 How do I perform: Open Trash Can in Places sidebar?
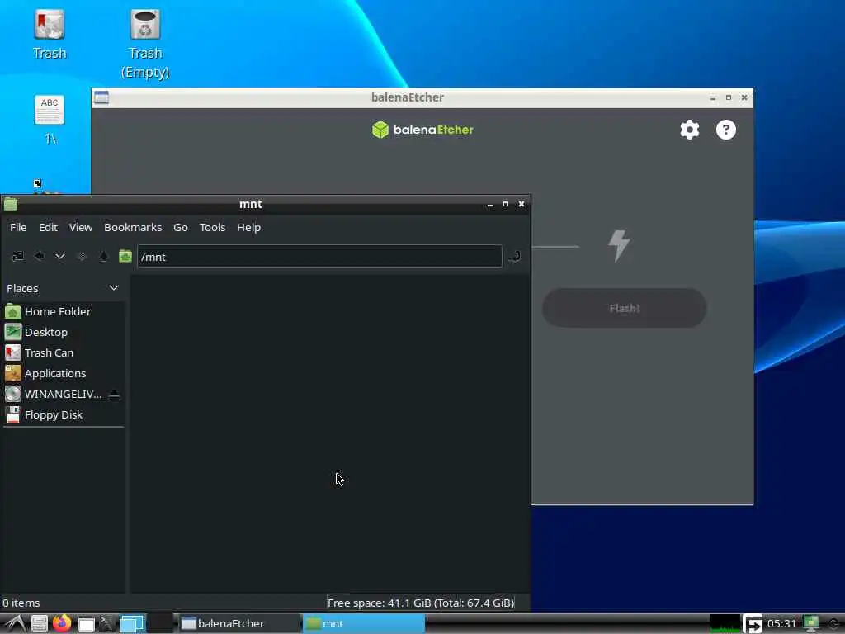pos(63,352)
